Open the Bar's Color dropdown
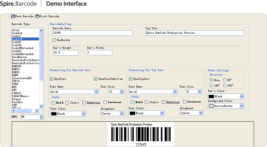This screenshot has width=267, height=147. (241, 97)
